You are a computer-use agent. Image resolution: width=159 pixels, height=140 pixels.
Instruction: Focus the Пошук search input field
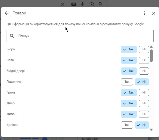[x=80, y=36]
